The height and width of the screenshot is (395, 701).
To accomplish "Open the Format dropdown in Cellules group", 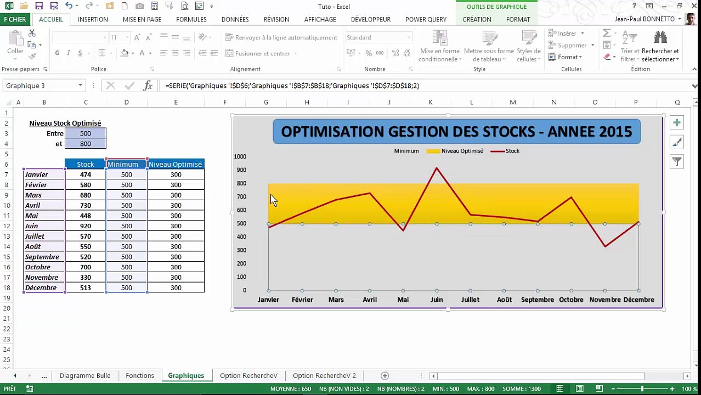I will pyautogui.click(x=566, y=57).
